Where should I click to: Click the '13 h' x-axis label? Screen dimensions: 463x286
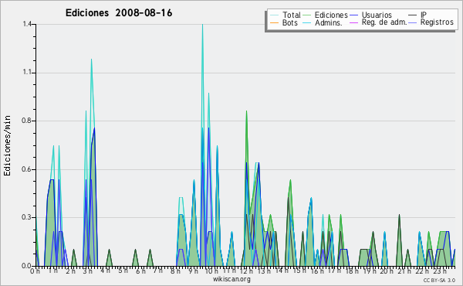264,271
